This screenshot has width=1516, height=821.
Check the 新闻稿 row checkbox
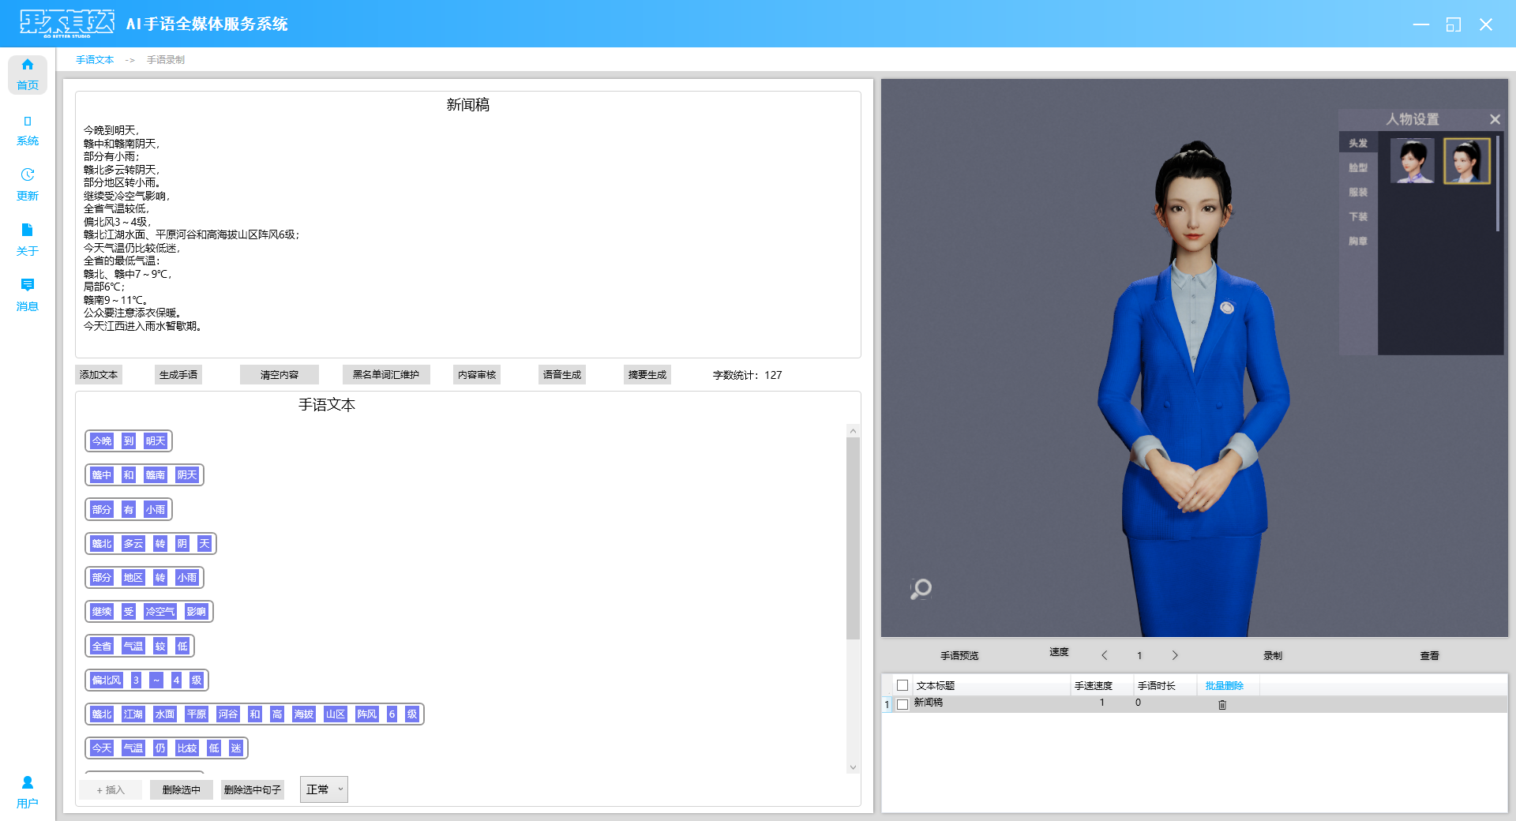click(x=902, y=704)
